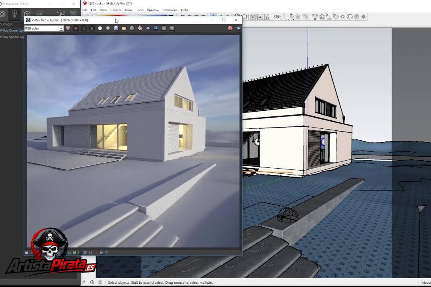Screen dimensions: 431x287
Task: Select the Lights bulb tab in Asset Editor
Action: pos(14,14)
